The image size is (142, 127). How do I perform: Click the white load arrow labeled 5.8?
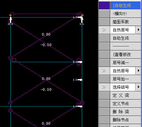[80, 62]
